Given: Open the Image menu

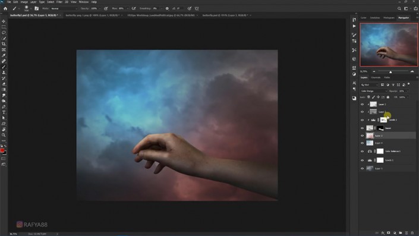Looking at the screenshot, I should (24, 2).
